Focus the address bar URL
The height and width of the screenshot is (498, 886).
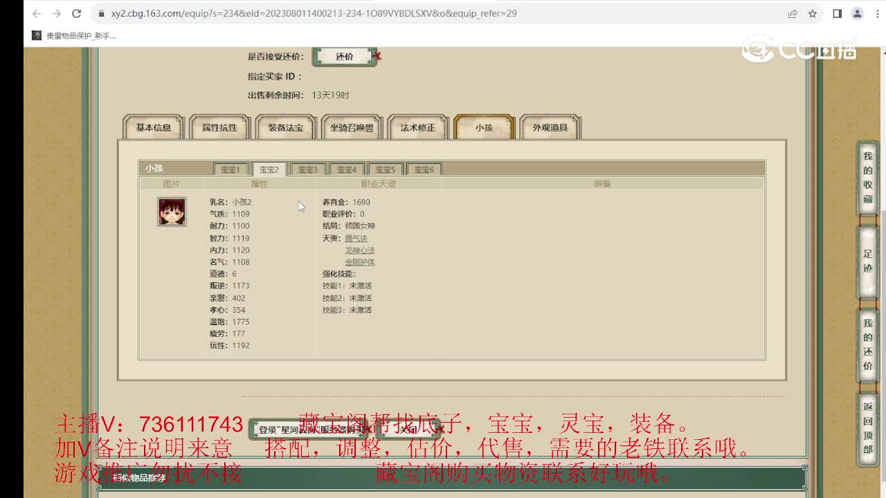coord(314,13)
